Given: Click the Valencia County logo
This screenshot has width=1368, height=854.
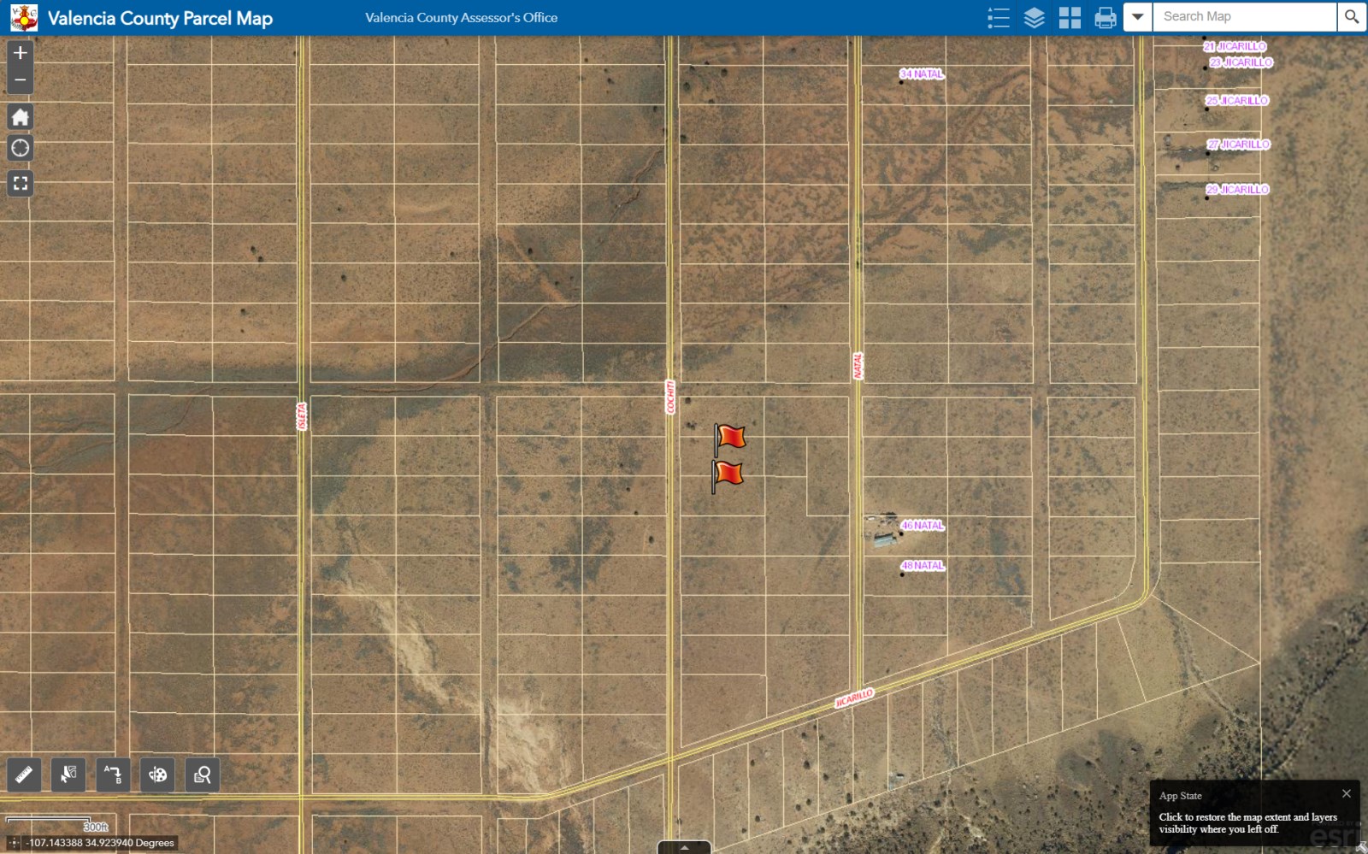Looking at the screenshot, I should tap(24, 18).
